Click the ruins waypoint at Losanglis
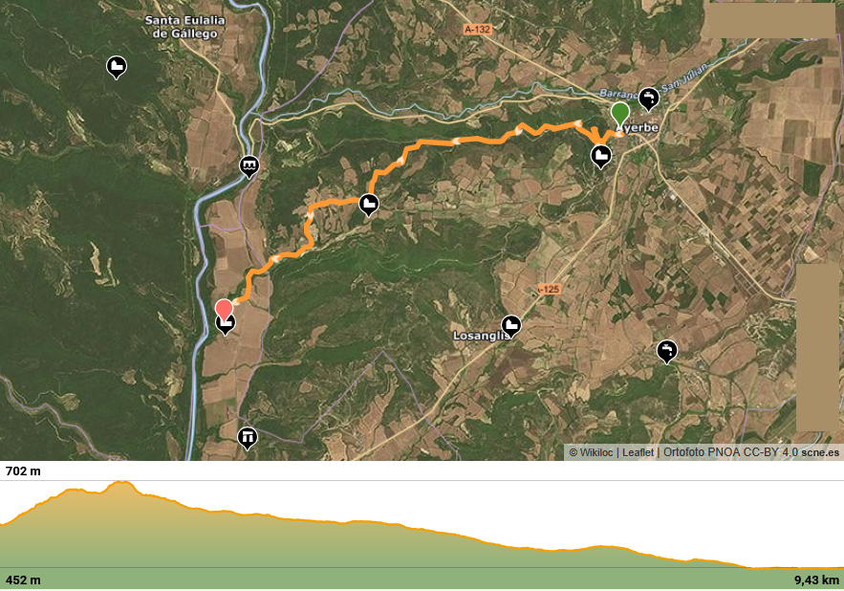 [x=510, y=327]
